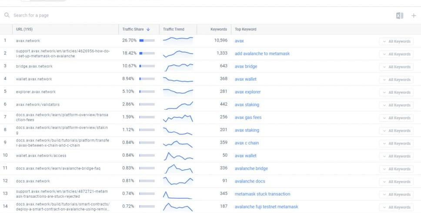Click the Traffic Share sort arrow
421x213 pixels.
[x=148, y=29]
